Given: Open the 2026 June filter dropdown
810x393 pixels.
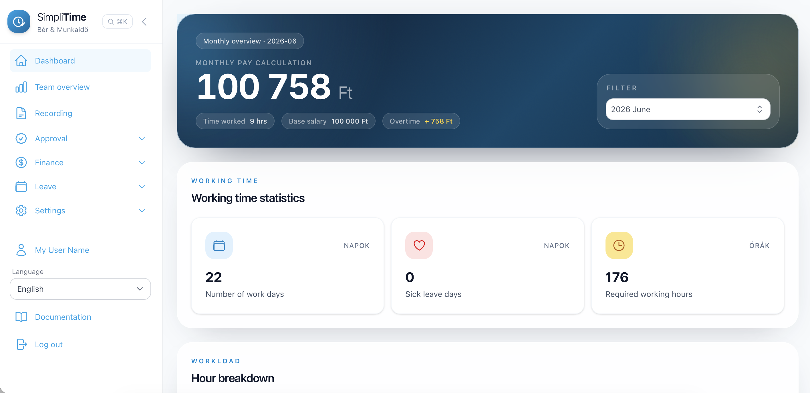Looking at the screenshot, I should (x=688, y=109).
